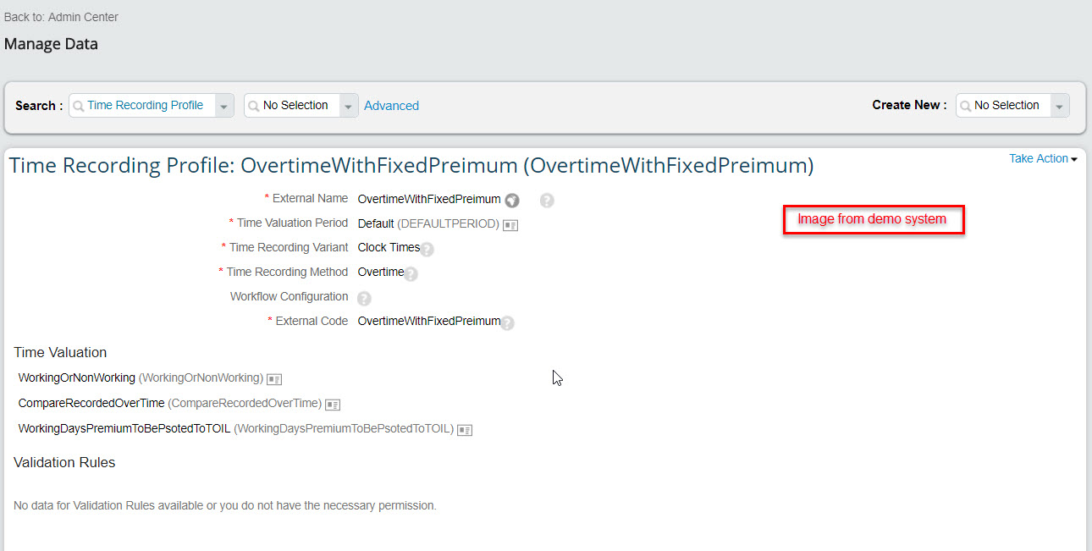The image size is (1092, 551).
Task: Click the External Code value OvertimeWithFixedPreimum
Action: (429, 321)
